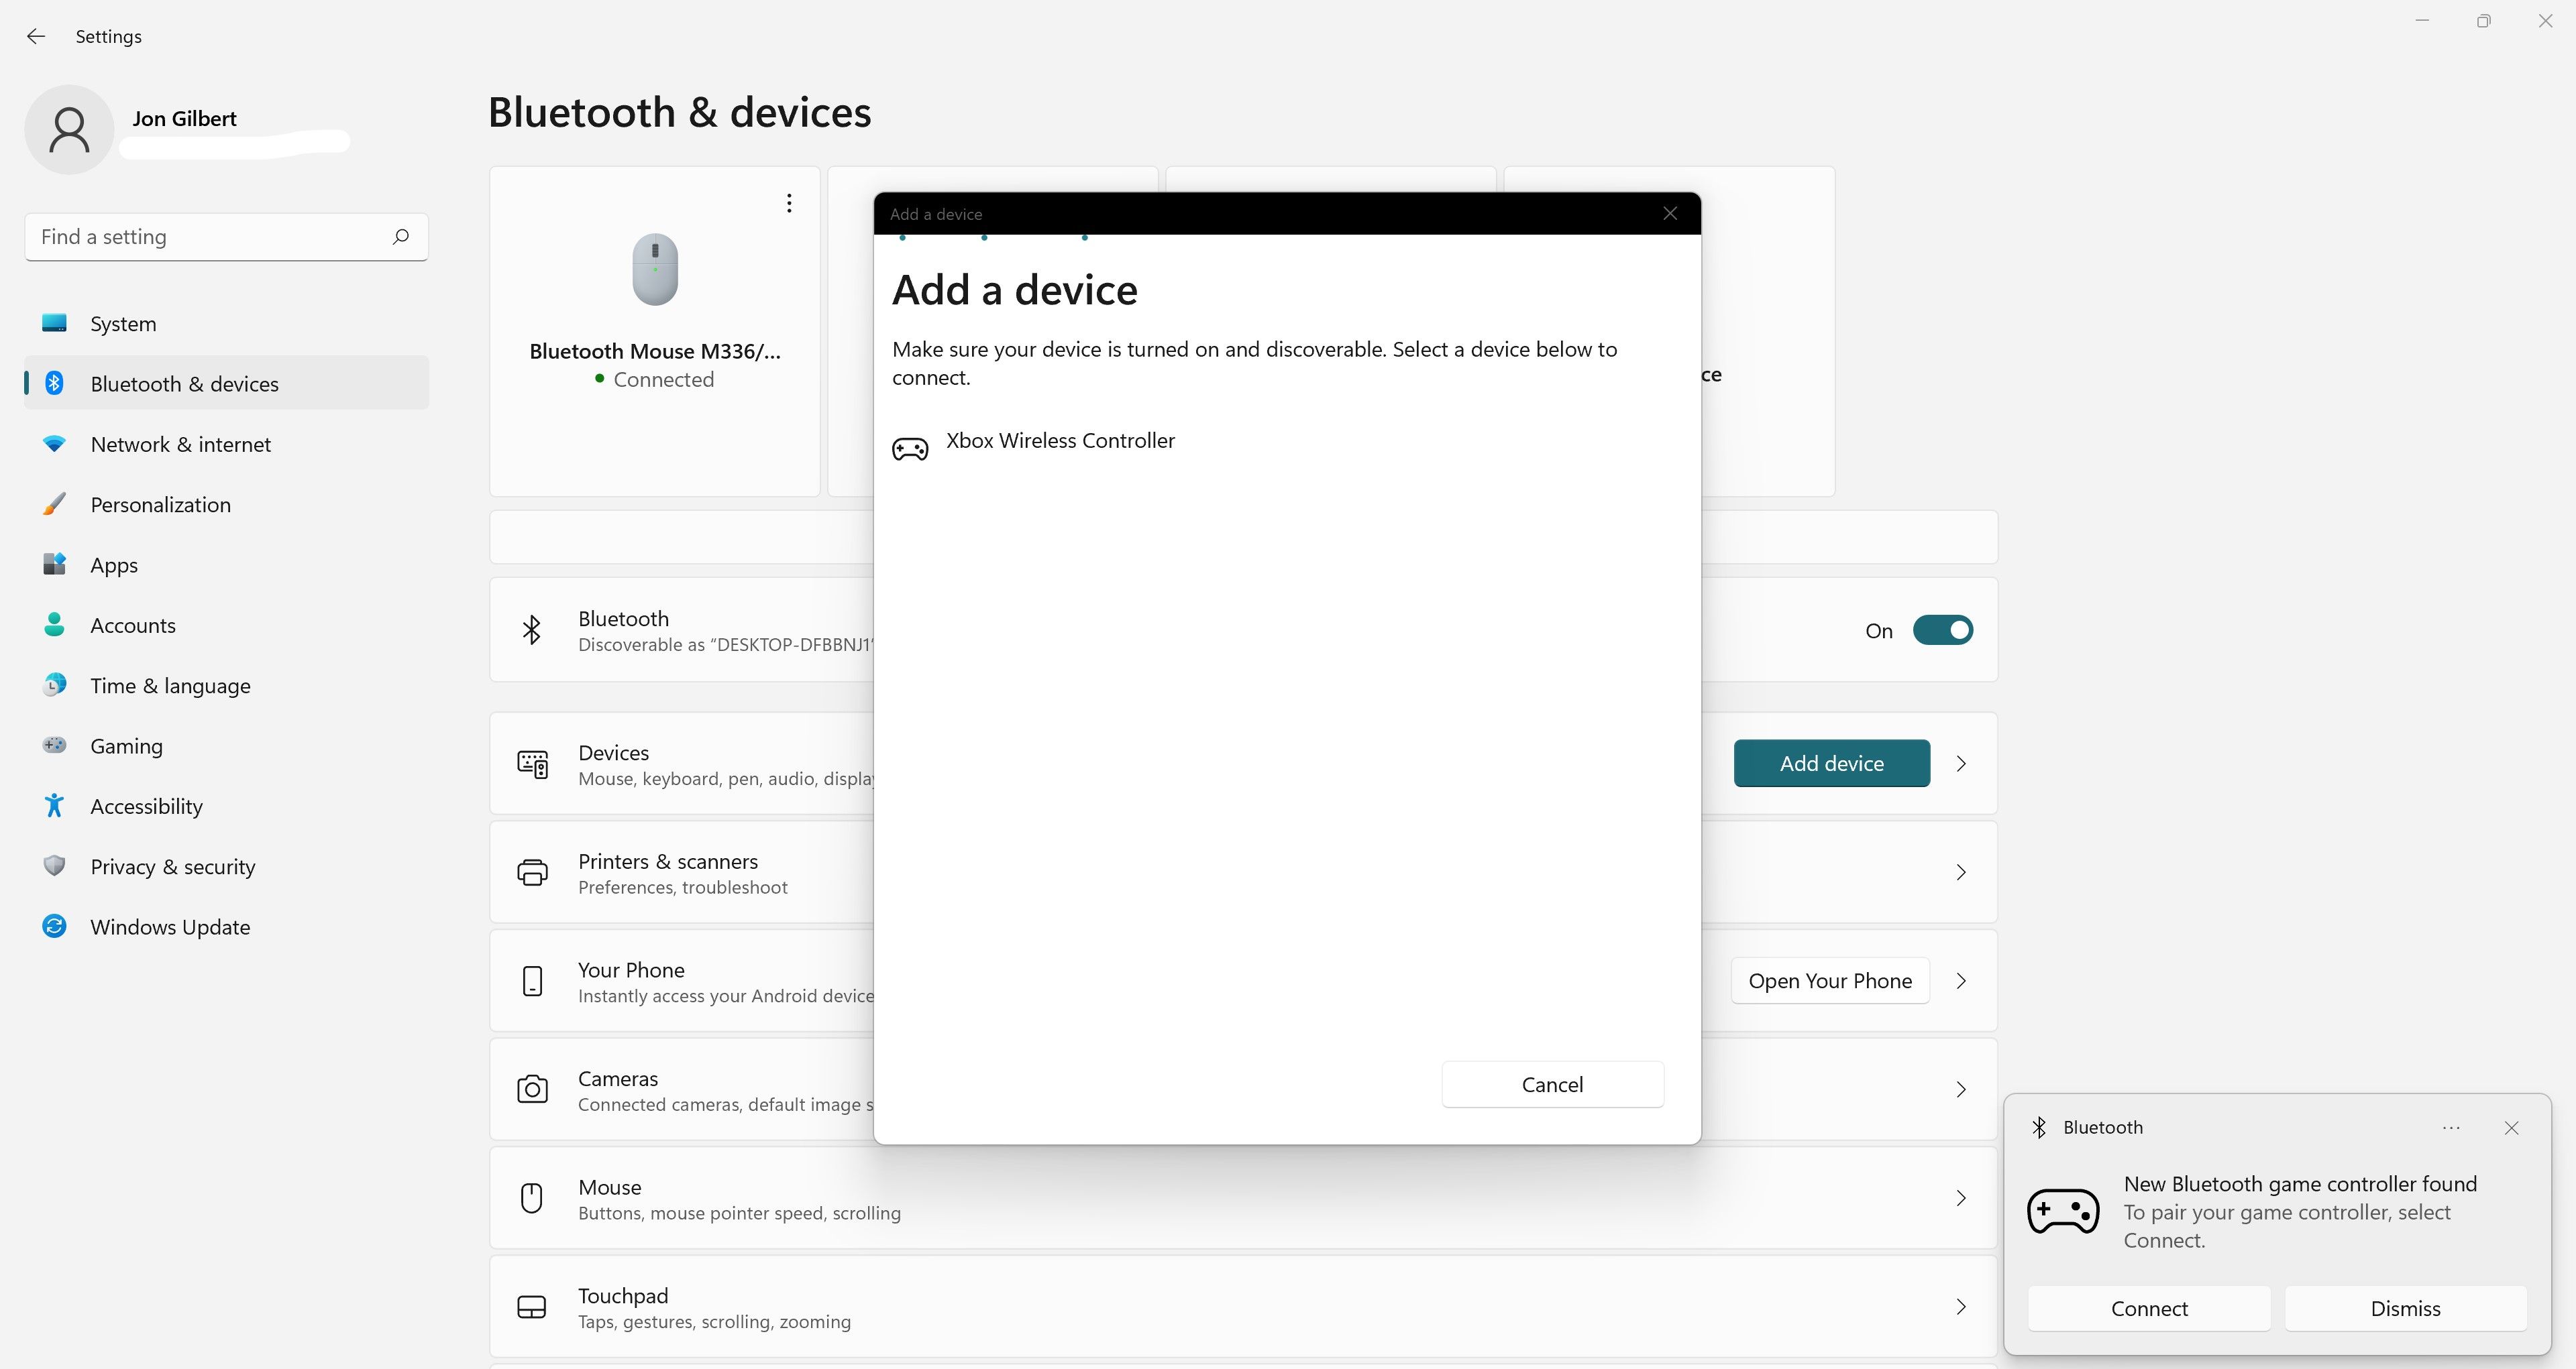The width and height of the screenshot is (2576, 1369).
Task: Click the Bluetooth icon in sidebar
Action: (x=55, y=383)
